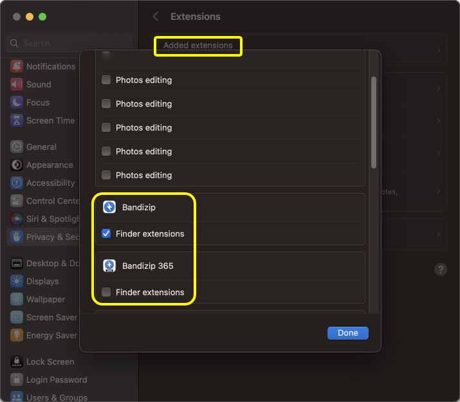This screenshot has width=460, height=402.
Task: Enable Bandizip 365 Finder extensions checkbox
Action: tap(106, 292)
